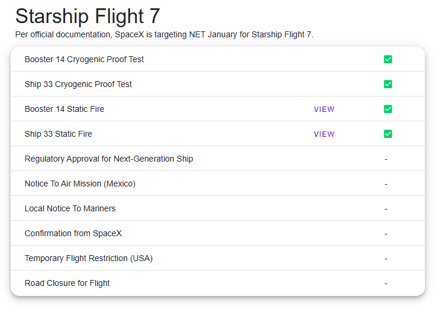Click the pending dash for Regulatory Approval
The width and height of the screenshot is (435, 309).
coord(386,159)
